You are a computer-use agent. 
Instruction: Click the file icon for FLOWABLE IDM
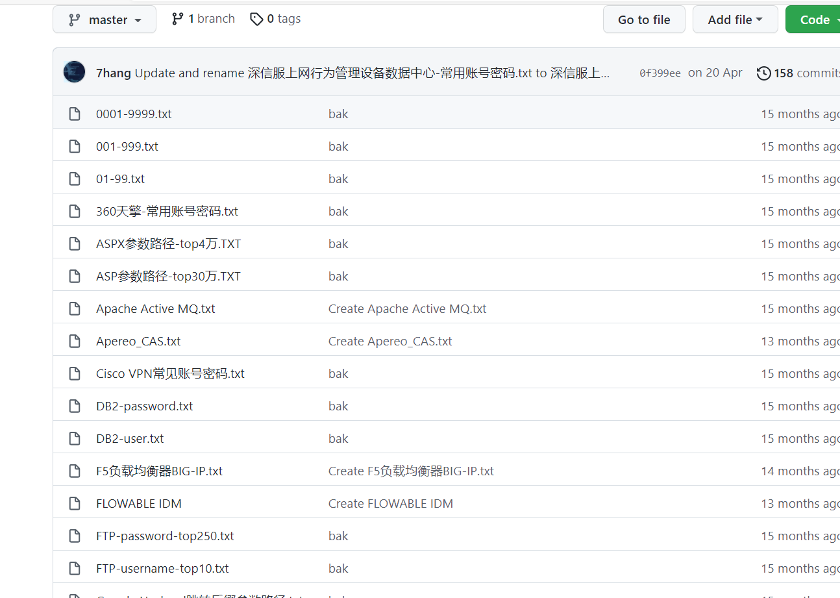[75, 504]
